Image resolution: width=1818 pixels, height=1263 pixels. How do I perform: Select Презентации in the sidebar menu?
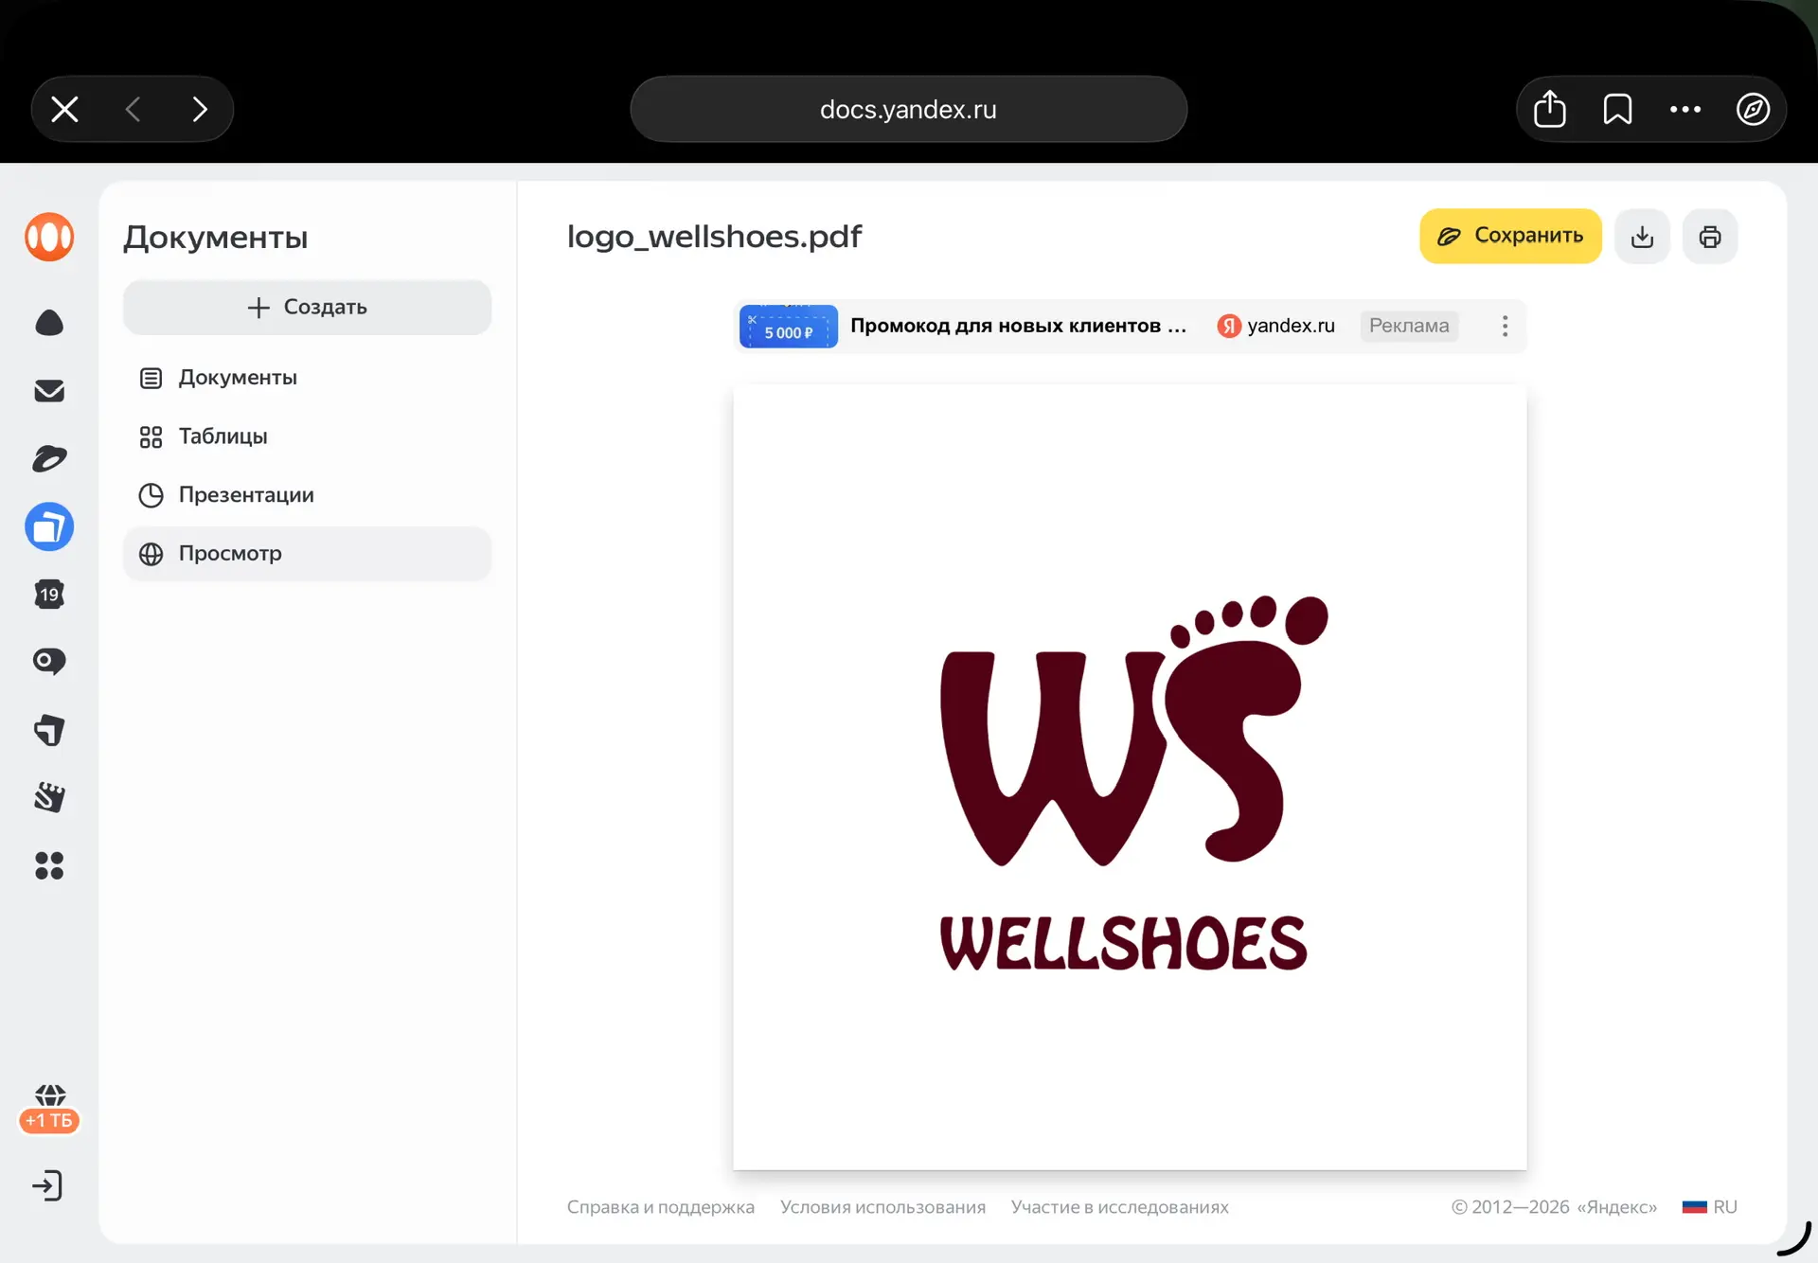tap(246, 495)
